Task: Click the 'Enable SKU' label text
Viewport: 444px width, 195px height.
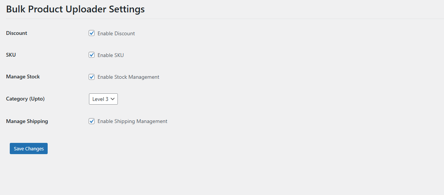Action: pos(110,55)
